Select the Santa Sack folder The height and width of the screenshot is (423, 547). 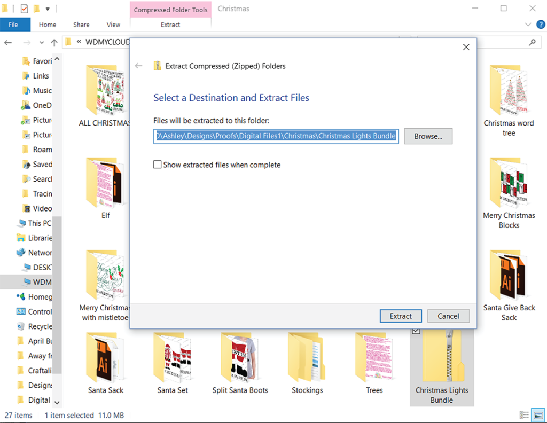pyautogui.click(x=105, y=363)
